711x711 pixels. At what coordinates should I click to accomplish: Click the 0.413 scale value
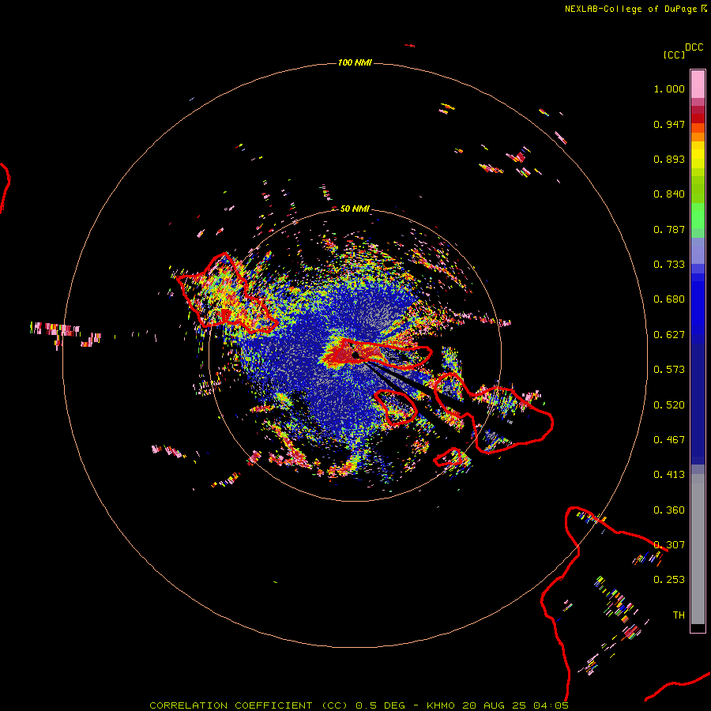coord(669,475)
